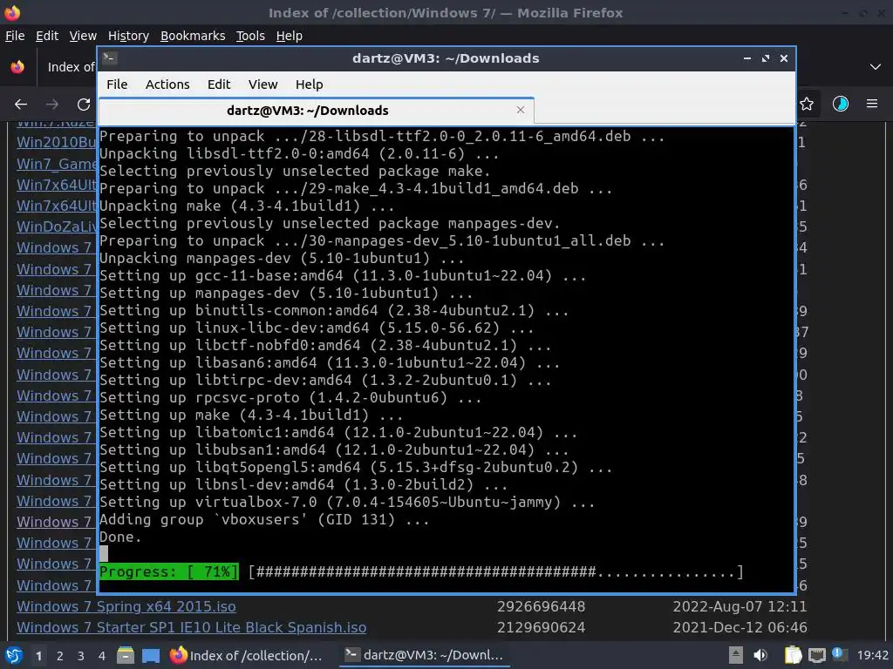Open the file manager launcher in panel
The width and height of the screenshot is (893, 669).
coord(126,655)
